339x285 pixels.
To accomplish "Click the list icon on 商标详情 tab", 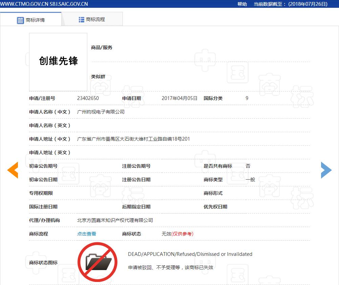I will [x=20, y=20].
